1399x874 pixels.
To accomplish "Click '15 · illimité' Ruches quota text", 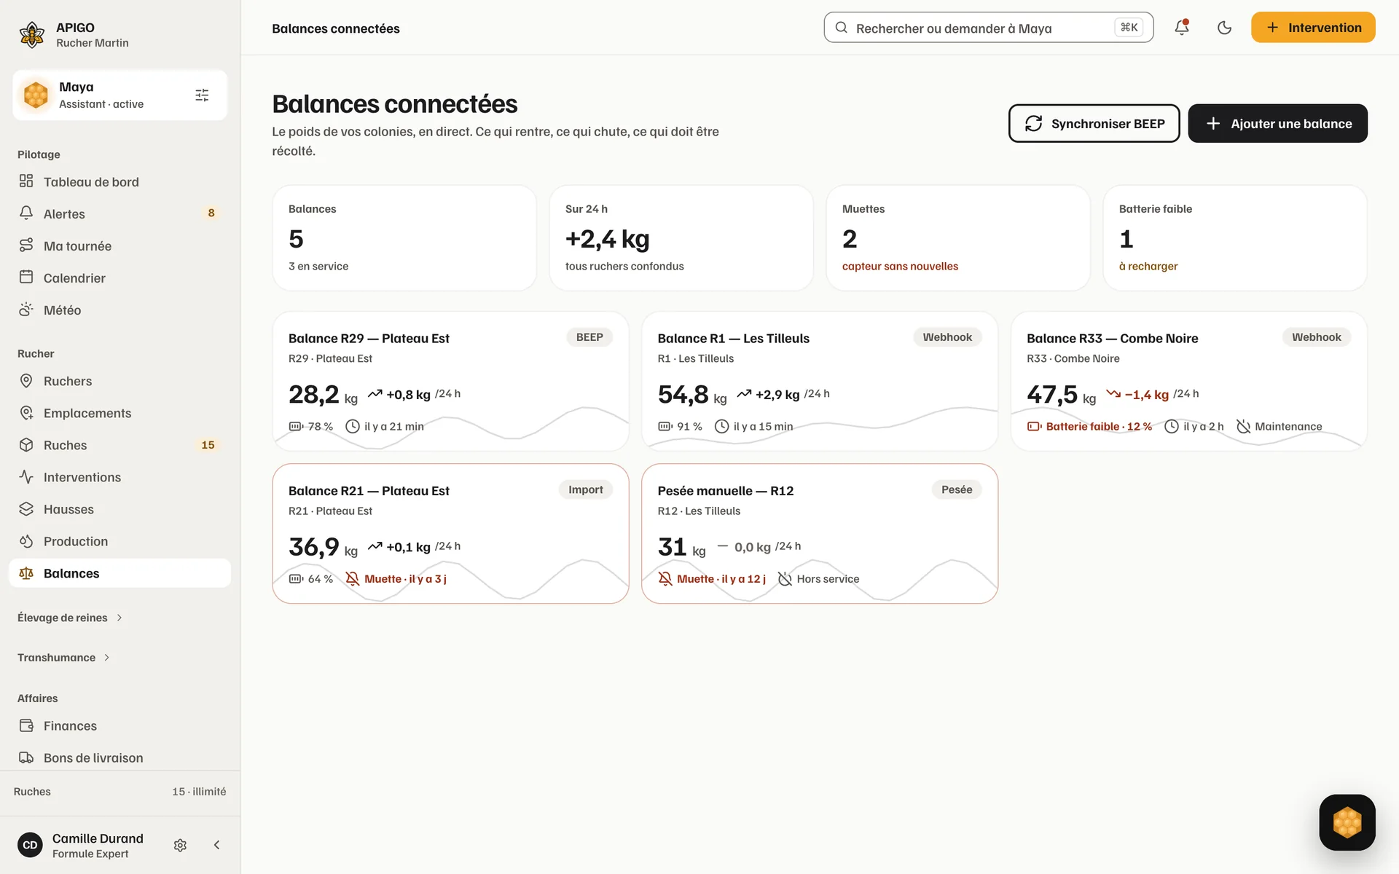I will (199, 792).
